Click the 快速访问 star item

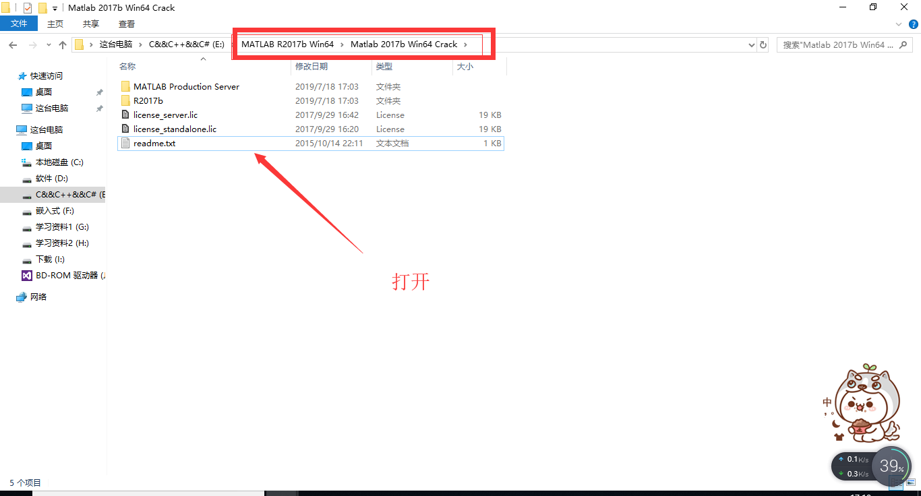click(x=40, y=76)
